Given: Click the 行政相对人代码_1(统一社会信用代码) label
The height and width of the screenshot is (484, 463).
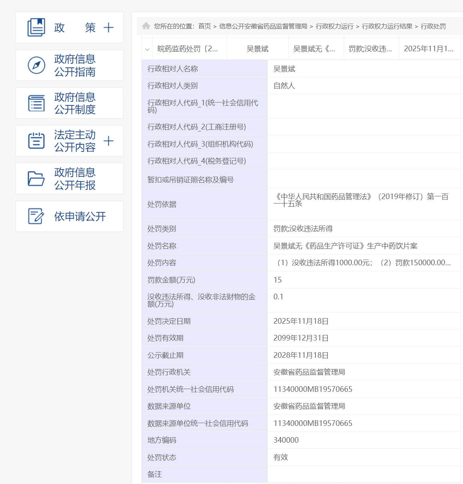Looking at the screenshot, I should click(203, 107).
